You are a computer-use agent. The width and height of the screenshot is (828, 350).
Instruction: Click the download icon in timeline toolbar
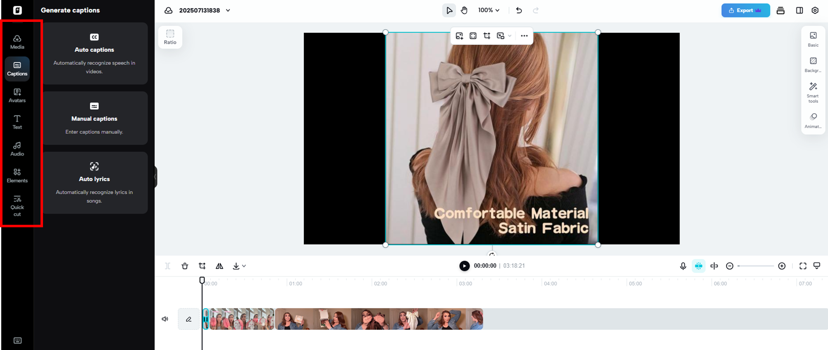coord(236,266)
